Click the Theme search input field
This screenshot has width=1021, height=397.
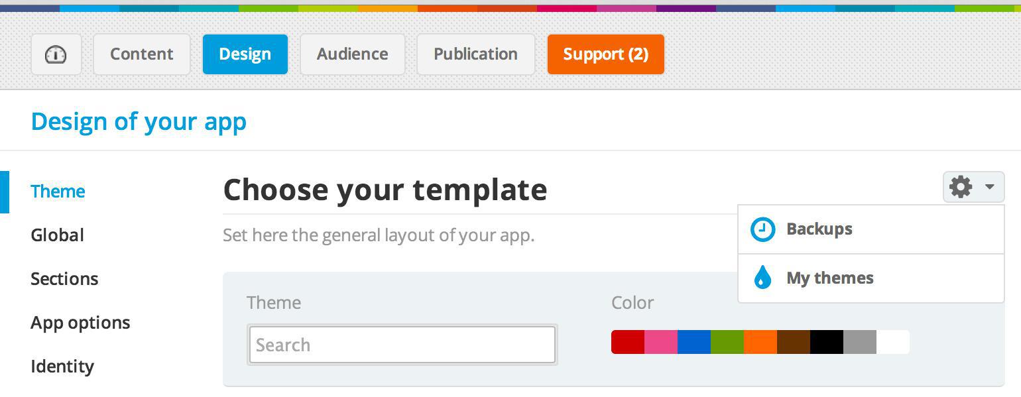point(402,345)
